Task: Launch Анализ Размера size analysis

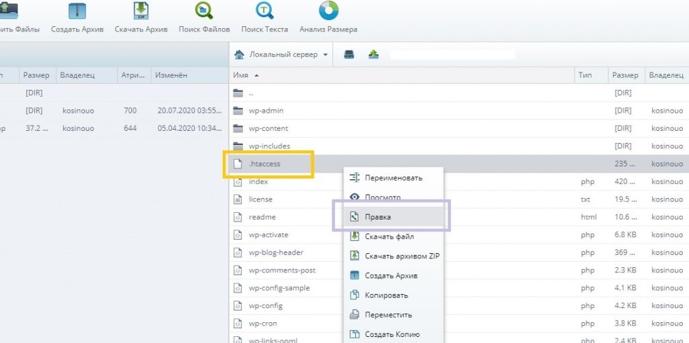Action: pyautogui.click(x=328, y=12)
